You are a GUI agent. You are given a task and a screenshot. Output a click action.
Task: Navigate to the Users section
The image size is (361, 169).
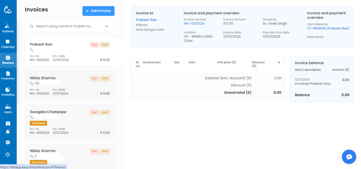pyautogui.click(x=8, y=109)
